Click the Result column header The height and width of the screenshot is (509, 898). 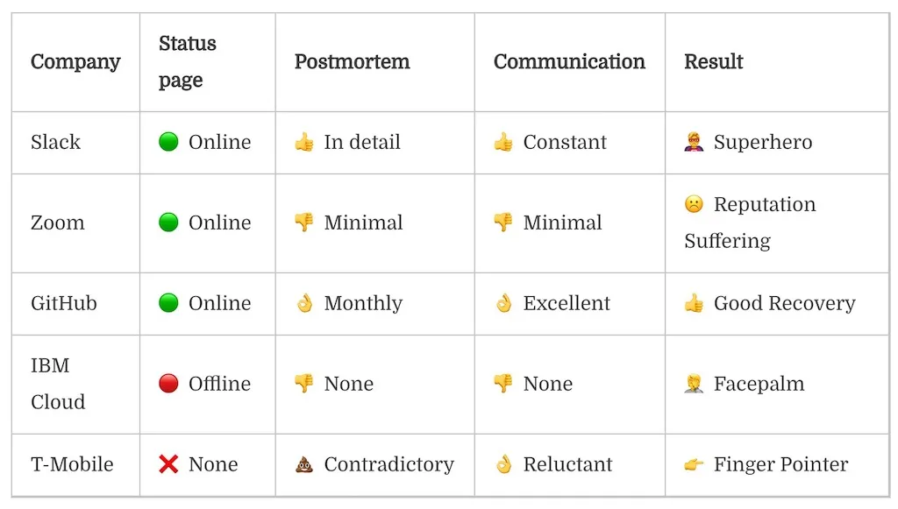point(714,62)
